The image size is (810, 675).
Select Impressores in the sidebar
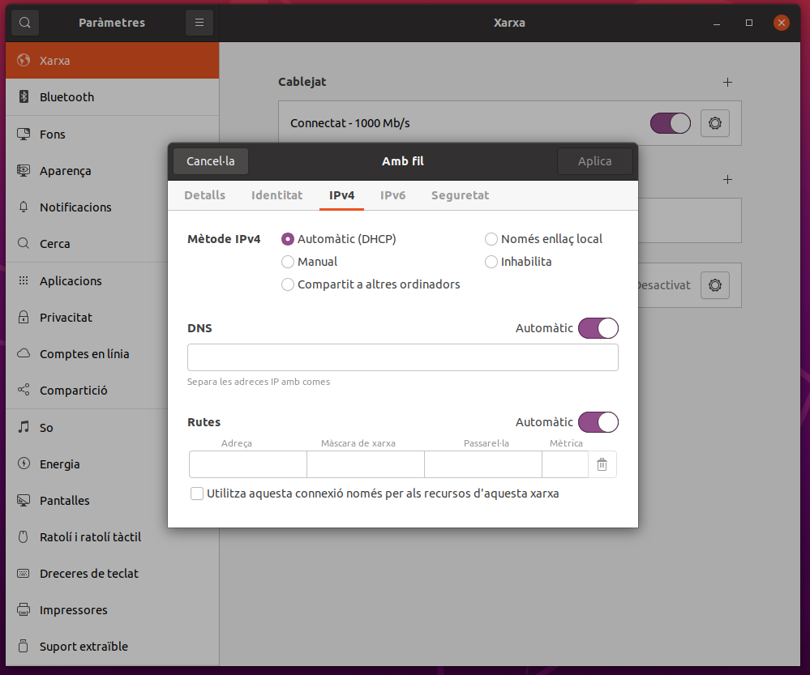click(73, 610)
